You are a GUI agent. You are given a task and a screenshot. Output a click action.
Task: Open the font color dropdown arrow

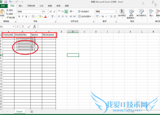(48, 17)
